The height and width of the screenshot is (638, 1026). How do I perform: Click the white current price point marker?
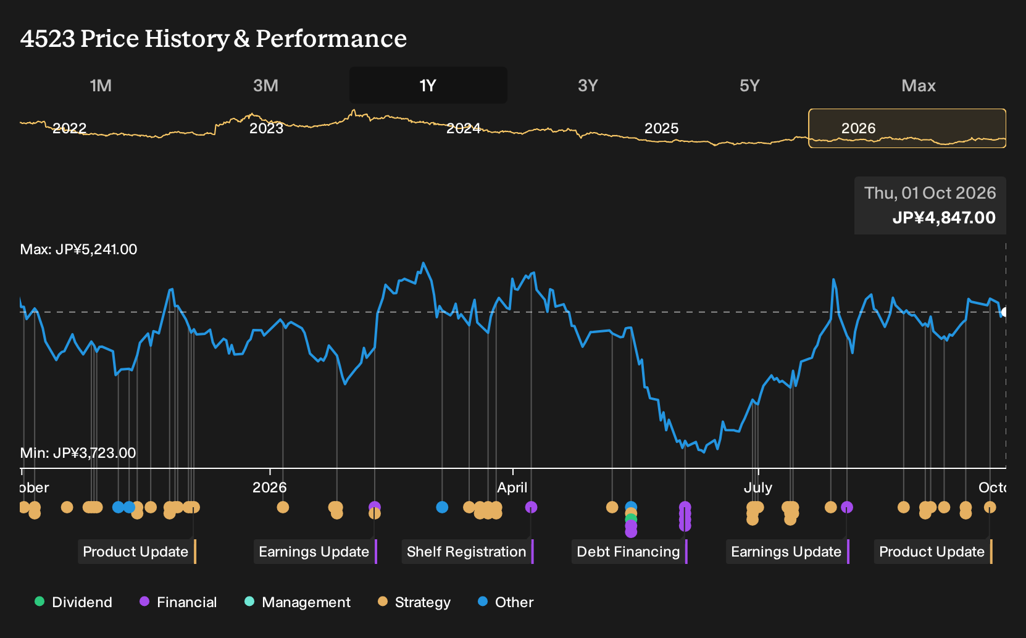pyautogui.click(x=1004, y=312)
